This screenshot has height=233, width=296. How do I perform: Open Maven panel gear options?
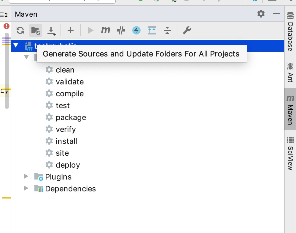point(261,14)
